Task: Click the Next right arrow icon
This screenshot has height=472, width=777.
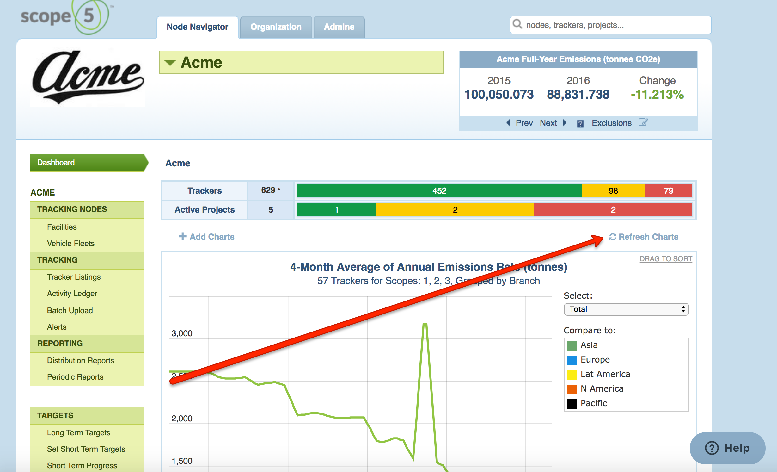Action: point(565,123)
